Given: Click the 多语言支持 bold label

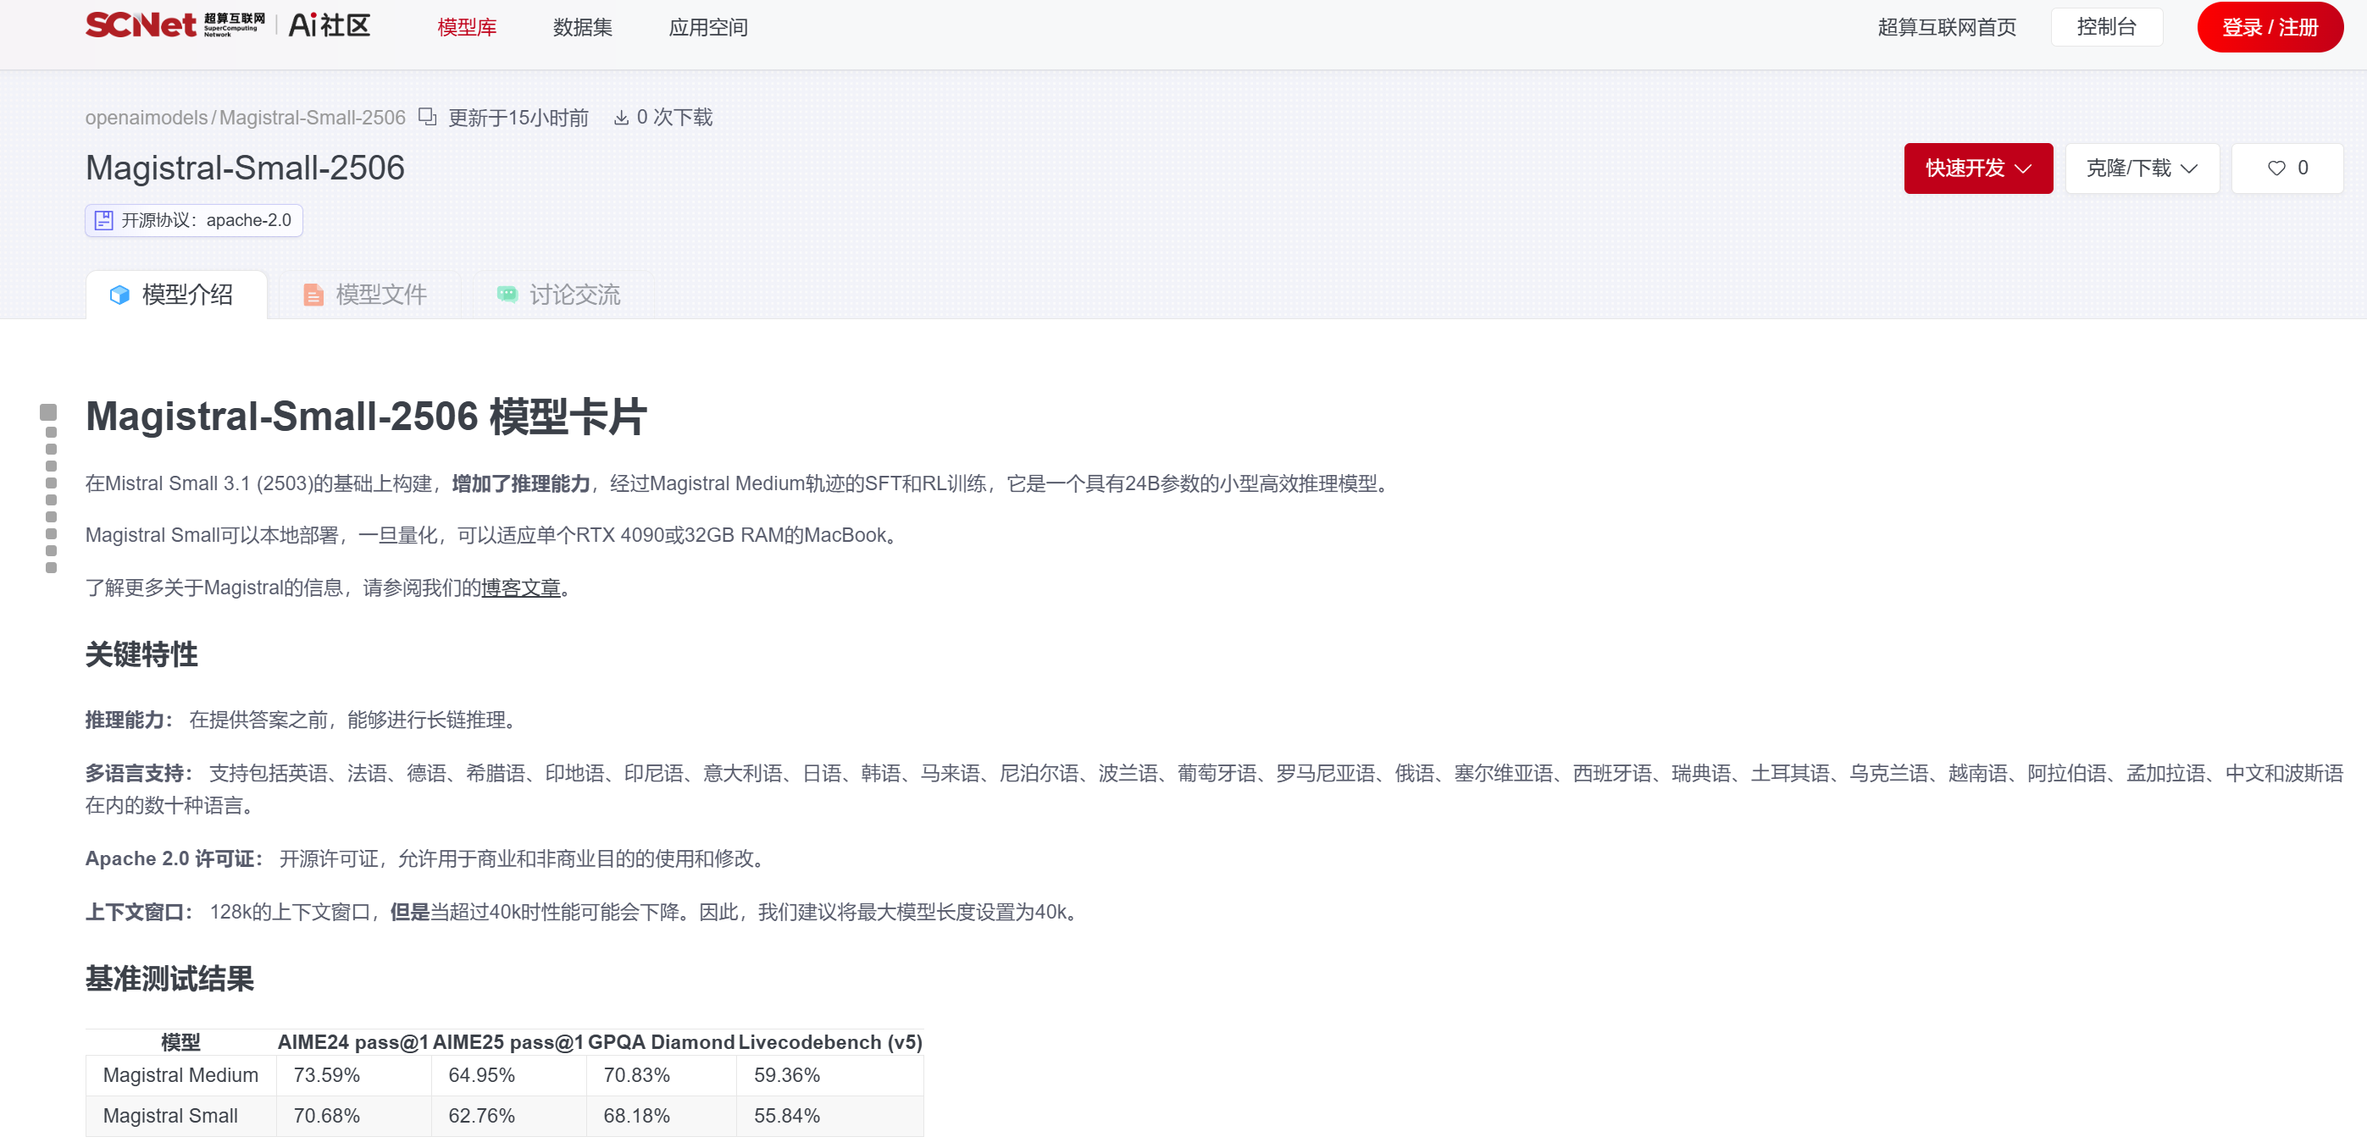Looking at the screenshot, I should tap(140, 773).
